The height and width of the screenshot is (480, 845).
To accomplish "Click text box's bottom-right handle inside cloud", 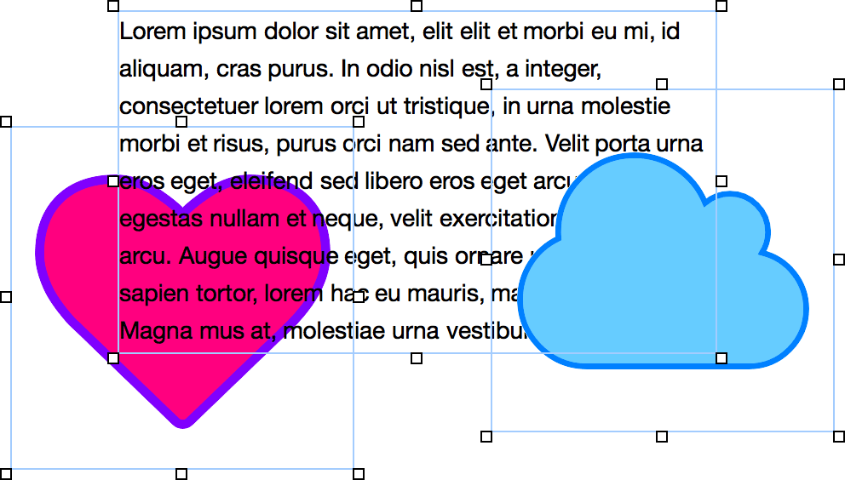I will coord(721,358).
